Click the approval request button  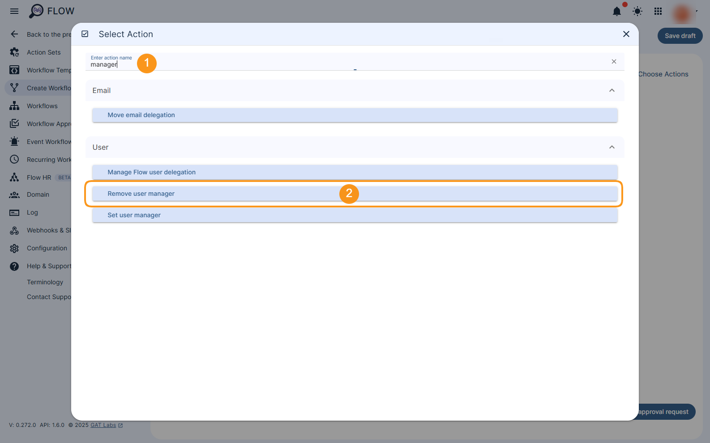coord(666,412)
